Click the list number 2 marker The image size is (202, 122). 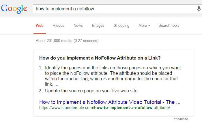pyautogui.click(x=40, y=91)
